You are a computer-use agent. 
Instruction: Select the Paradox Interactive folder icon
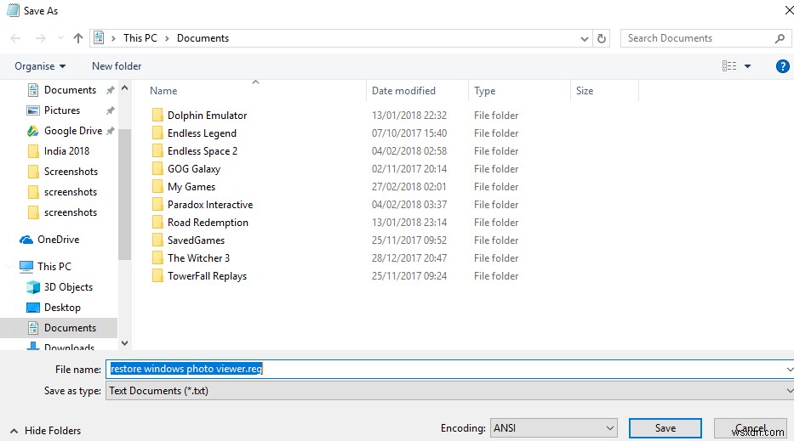(157, 205)
